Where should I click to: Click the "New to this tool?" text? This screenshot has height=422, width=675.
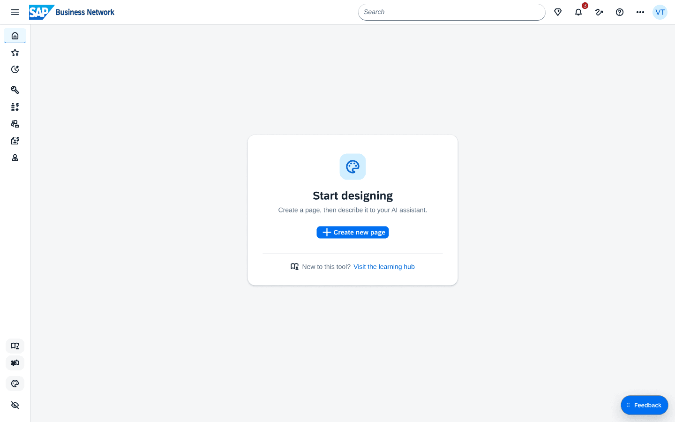pyautogui.click(x=326, y=267)
